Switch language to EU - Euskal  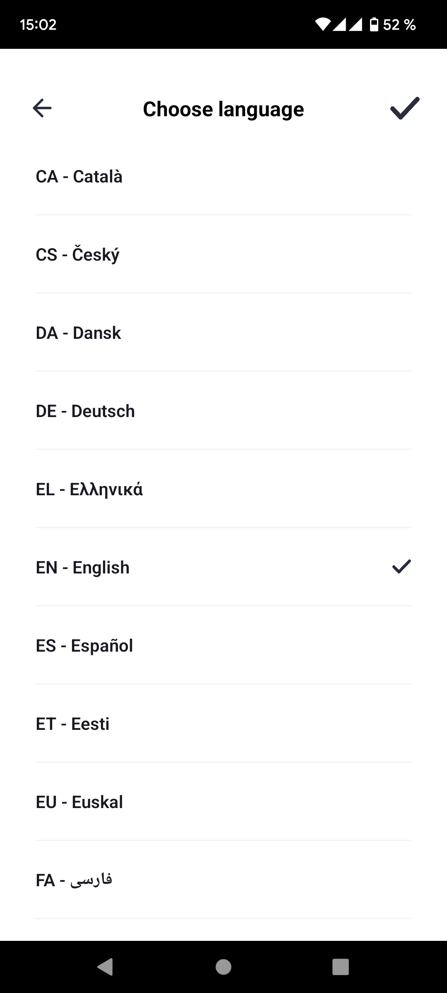click(x=223, y=802)
